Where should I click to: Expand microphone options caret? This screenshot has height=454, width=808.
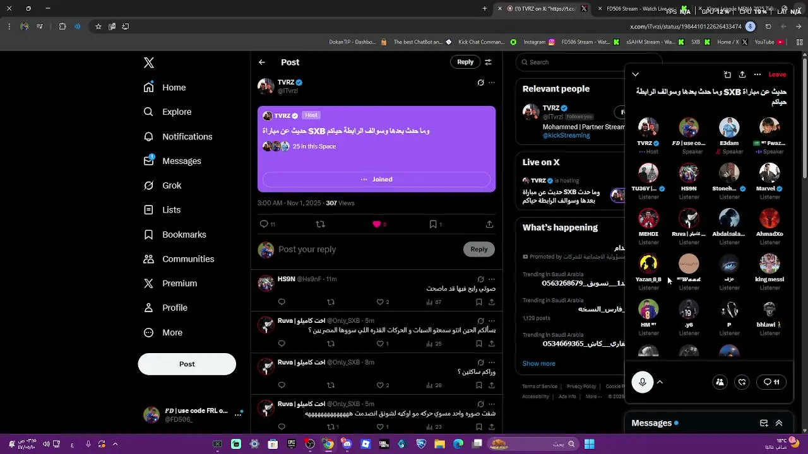pyautogui.click(x=660, y=382)
